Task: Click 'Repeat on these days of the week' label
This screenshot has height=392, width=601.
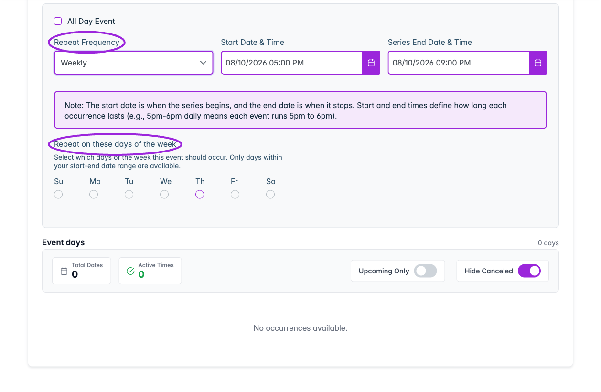Action: (x=115, y=144)
